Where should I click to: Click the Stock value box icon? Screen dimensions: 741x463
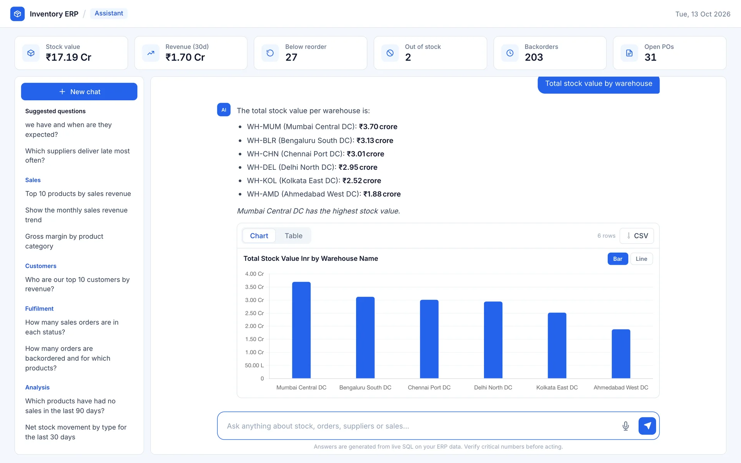click(x=31, y=53)
